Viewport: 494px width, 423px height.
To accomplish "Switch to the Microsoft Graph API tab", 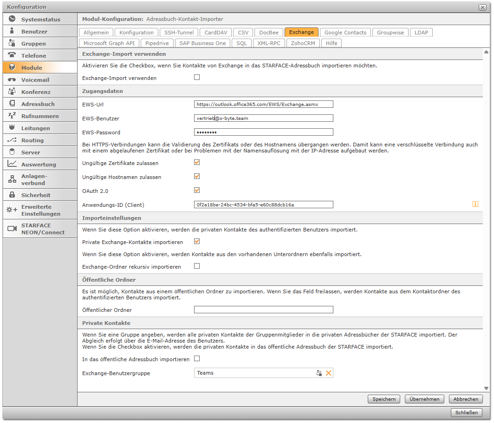I will pos(109,43).
